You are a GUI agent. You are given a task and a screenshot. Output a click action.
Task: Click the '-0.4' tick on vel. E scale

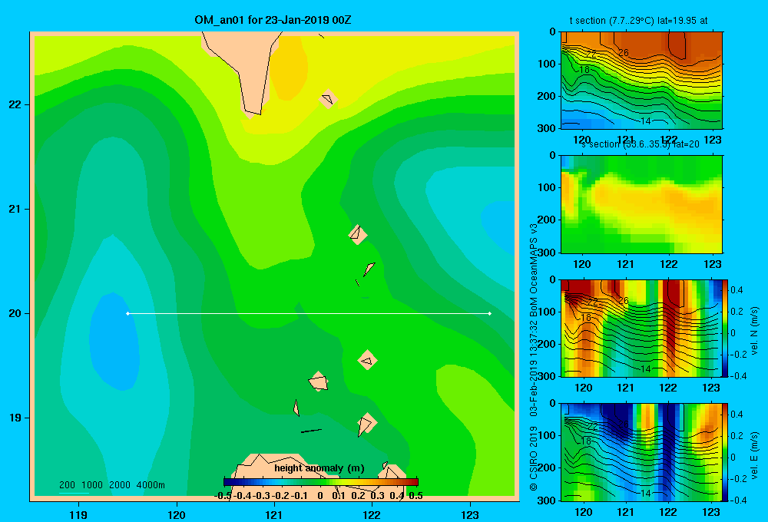click(739, 500)
